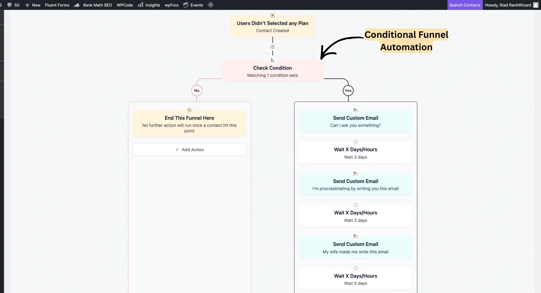The height and width of the screenshot is (293, 541).
Task: Click the plus icon below the Contact Created trigger
Action: click(272, 47)
